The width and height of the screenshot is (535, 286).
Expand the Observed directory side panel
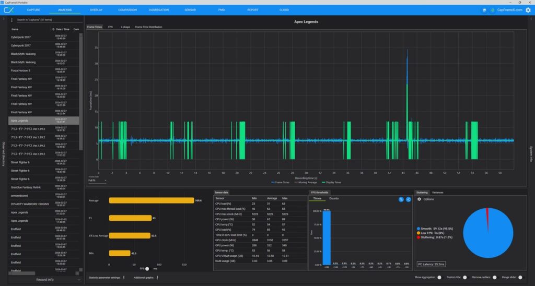point(4,154)
